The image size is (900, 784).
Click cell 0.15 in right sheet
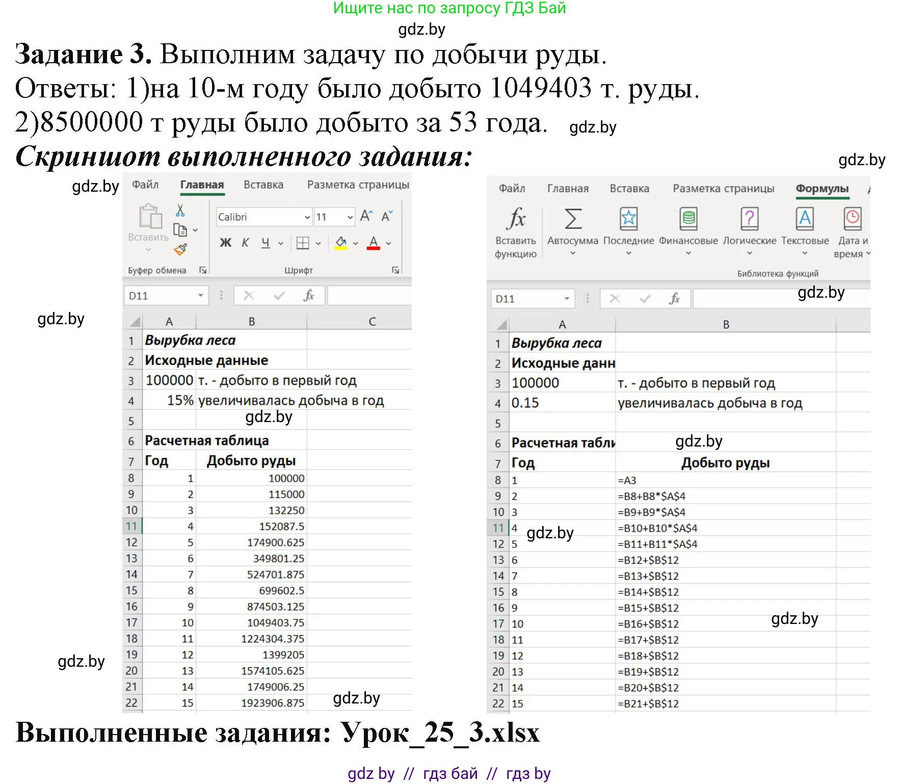point(562,403)
